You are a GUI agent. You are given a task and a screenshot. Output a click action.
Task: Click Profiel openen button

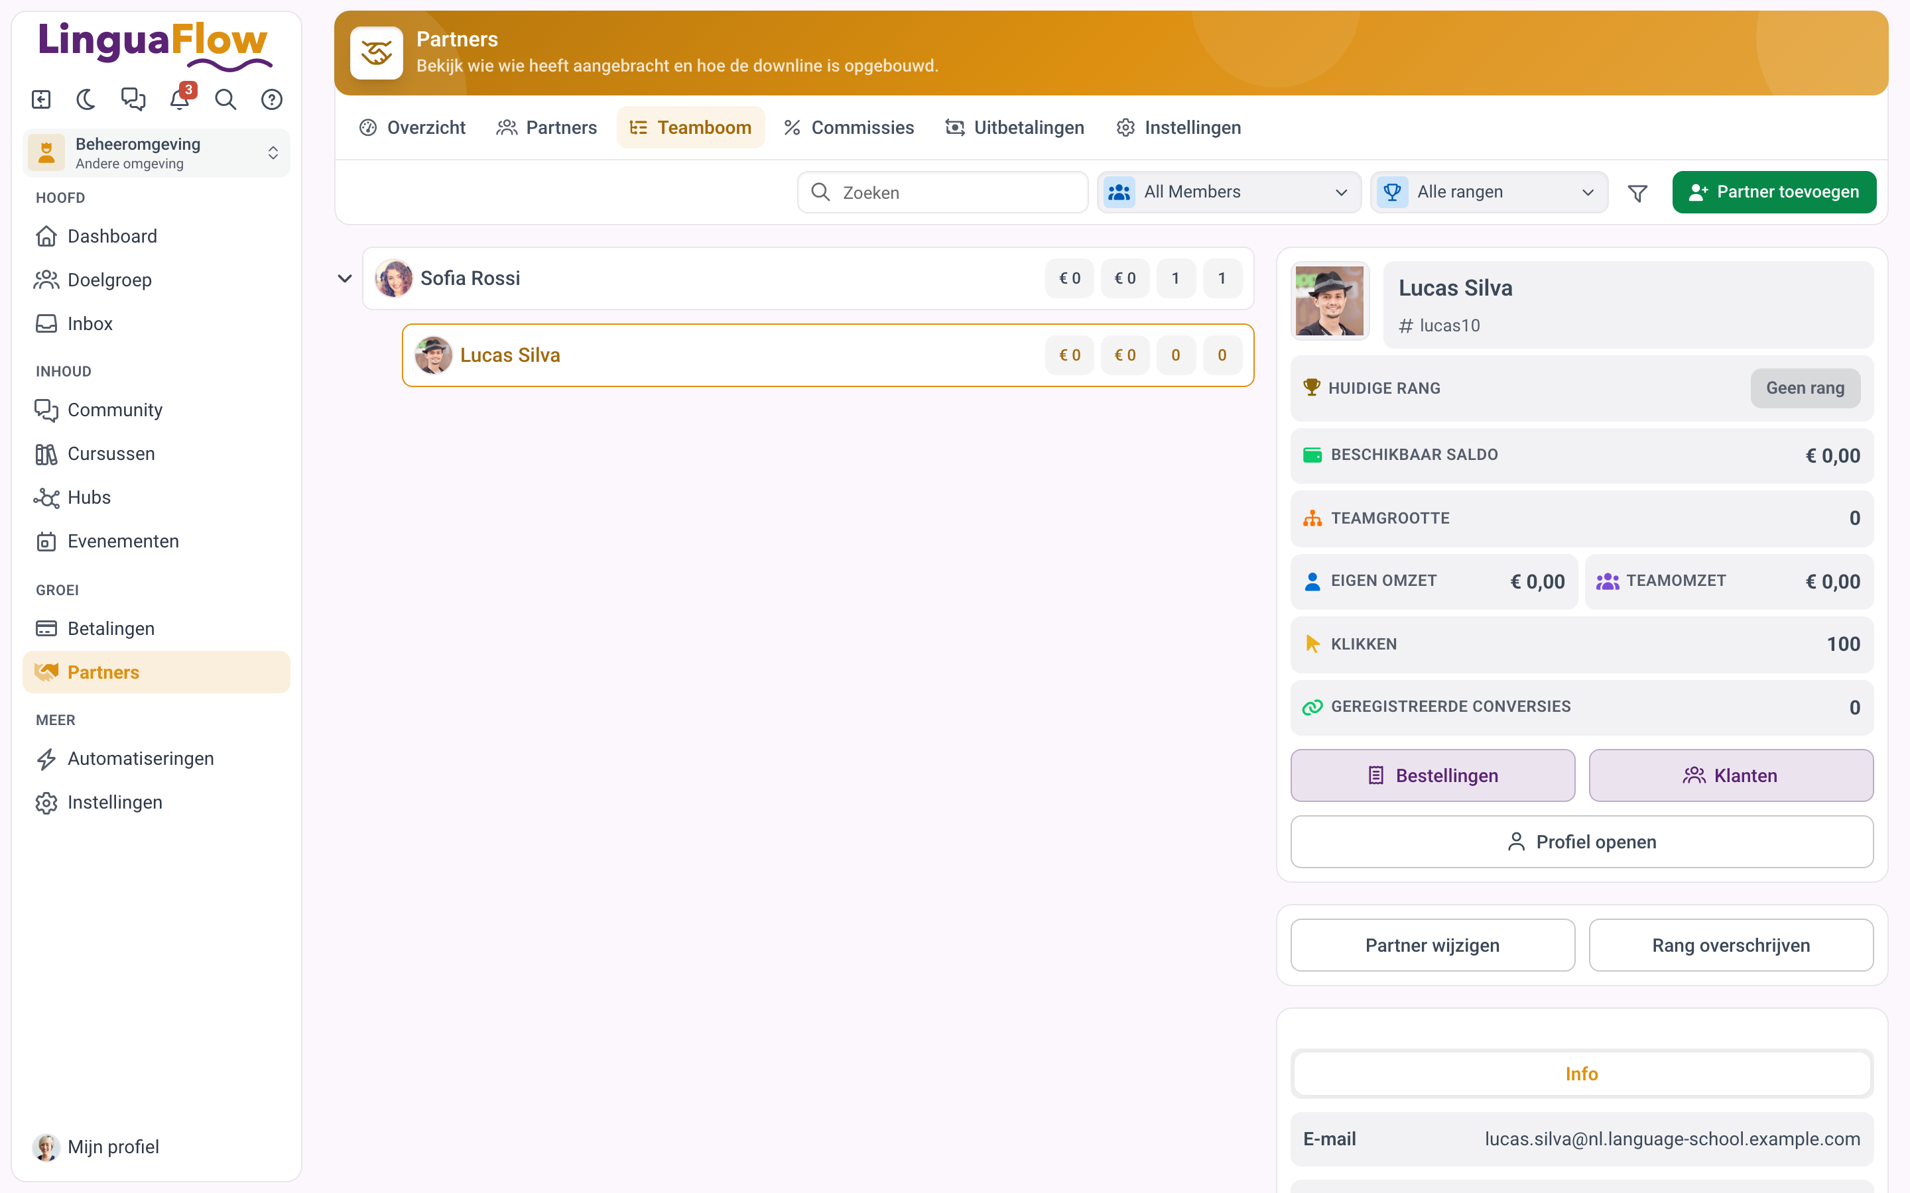1582,842
